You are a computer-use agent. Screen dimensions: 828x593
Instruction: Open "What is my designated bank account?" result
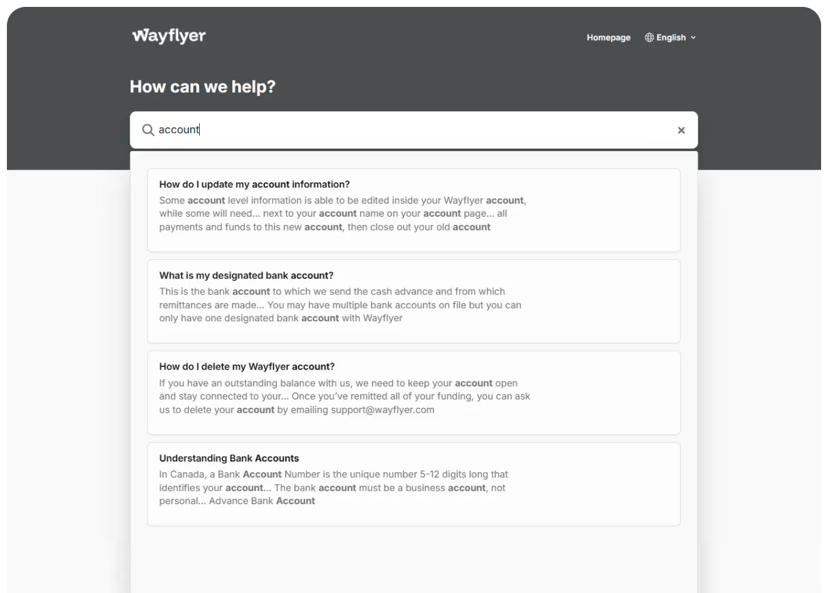(246, 276)
